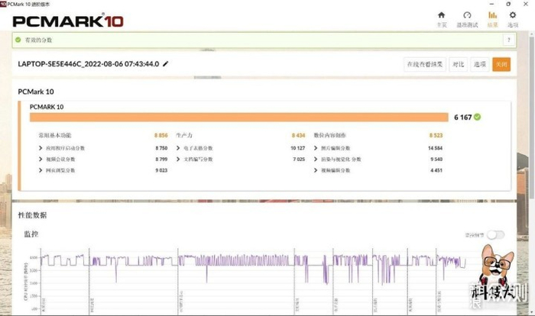Click the 4 451 video editing score value
The width and height of the screenshot is (535, 316).
[436, 170]
